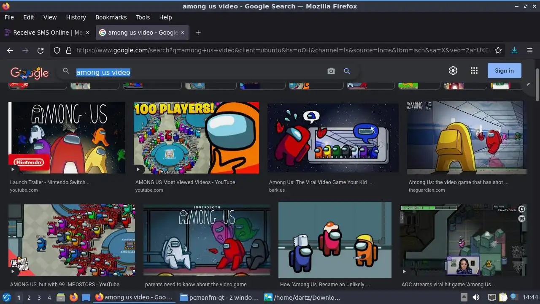
Task: Open the Tools menu
Action: pyautogui.click(x=143, y=17)
